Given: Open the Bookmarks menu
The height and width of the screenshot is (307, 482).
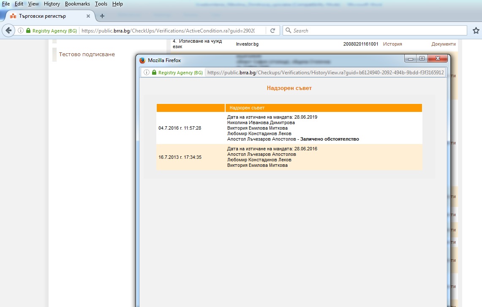Looking at the screenshot, I should [x=77, y=4].
